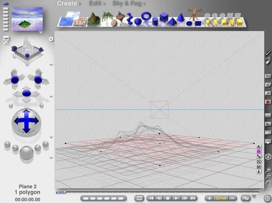Screen dimensions: 272x203
Task: Open the view control options triangle
Action: 51,65
